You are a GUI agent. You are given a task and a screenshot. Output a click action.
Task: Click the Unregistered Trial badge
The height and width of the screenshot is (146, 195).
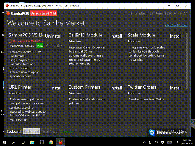coord(43,13)
